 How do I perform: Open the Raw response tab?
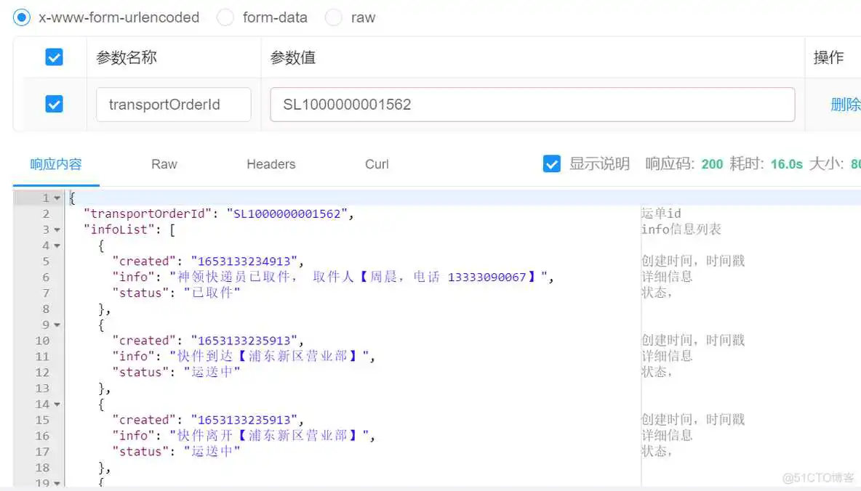tap(164, 164)
